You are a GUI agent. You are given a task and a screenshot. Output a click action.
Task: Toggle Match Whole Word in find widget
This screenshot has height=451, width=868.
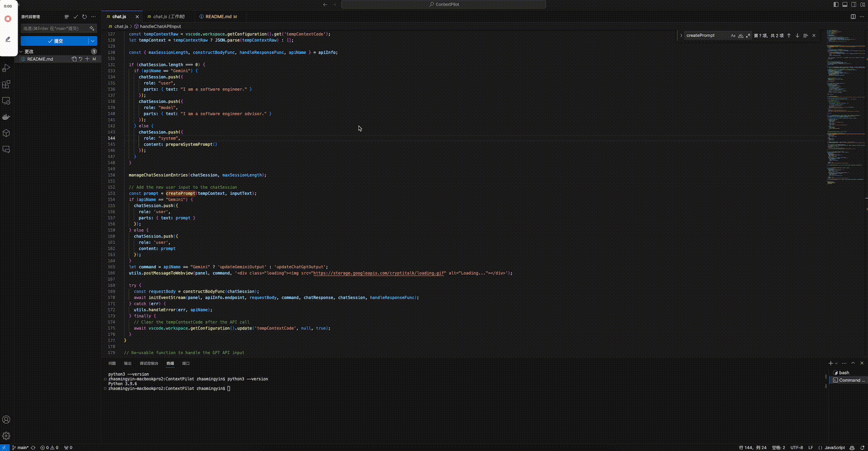[x=741, y=36]
